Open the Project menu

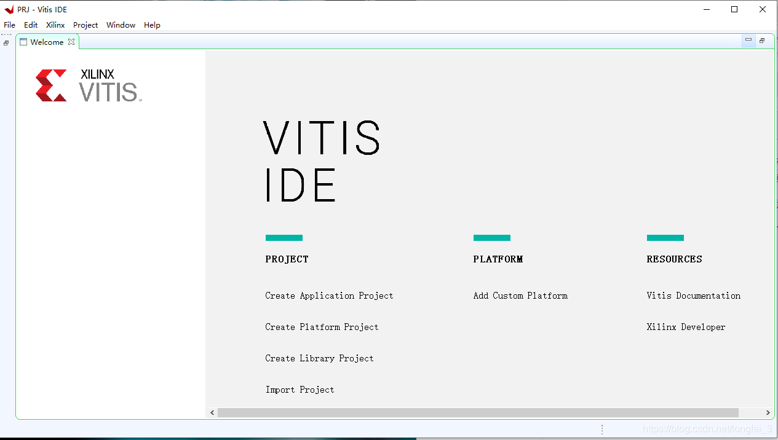coord(85,25)
